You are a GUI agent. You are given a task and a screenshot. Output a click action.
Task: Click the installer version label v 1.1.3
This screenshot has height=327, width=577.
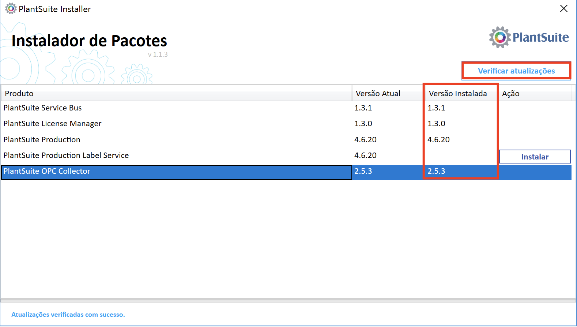158,55
